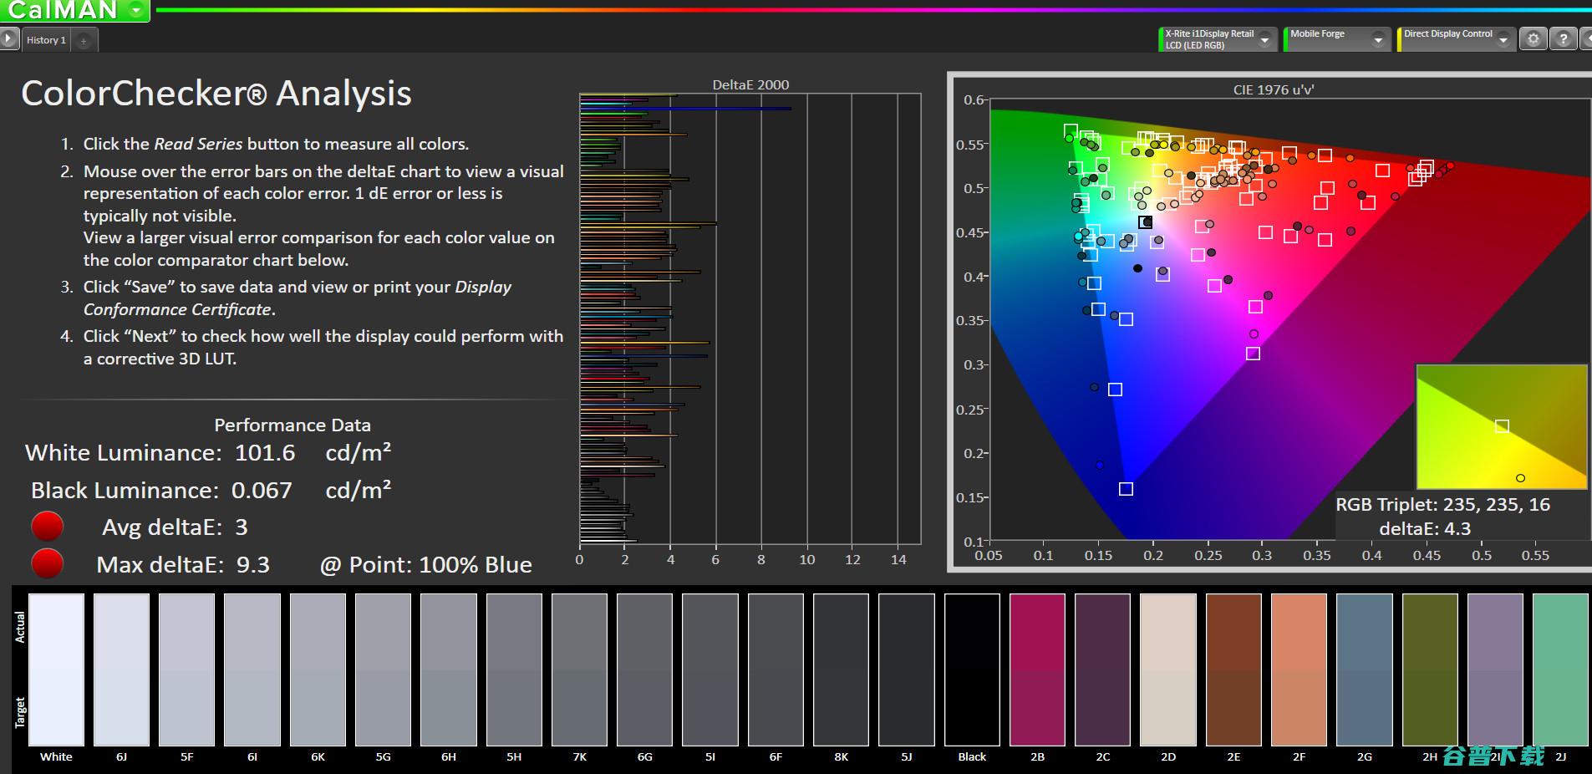Click the 'deltaE: 4.3' readout
This screenshot has height=774, width=1592.
[x=1425, y=528]
